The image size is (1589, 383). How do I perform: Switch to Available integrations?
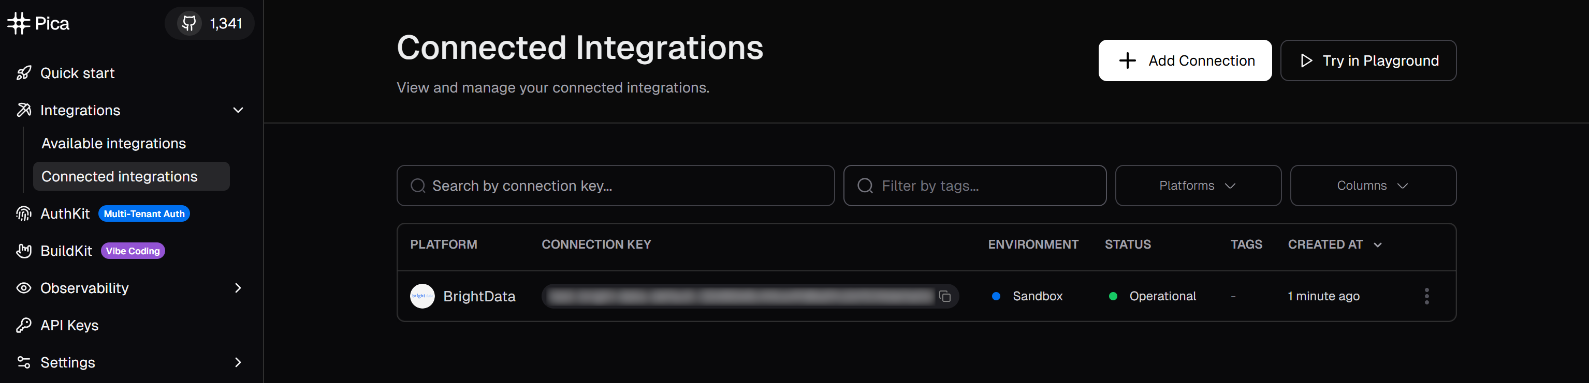pos(113,143)
